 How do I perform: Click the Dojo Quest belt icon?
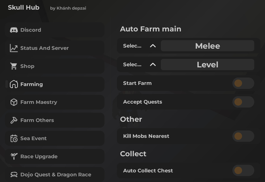(x=14, y=174)
